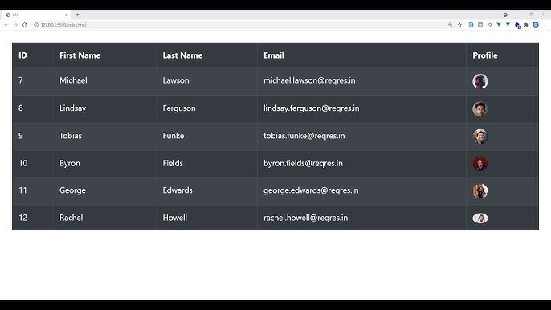551x310 pixels.
Task: Click the email tobias.funke@reqres.in
Action: 304,136
